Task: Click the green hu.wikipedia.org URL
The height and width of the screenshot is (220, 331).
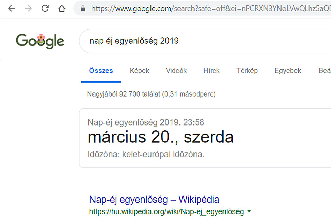Action: (x=167, y=212)
